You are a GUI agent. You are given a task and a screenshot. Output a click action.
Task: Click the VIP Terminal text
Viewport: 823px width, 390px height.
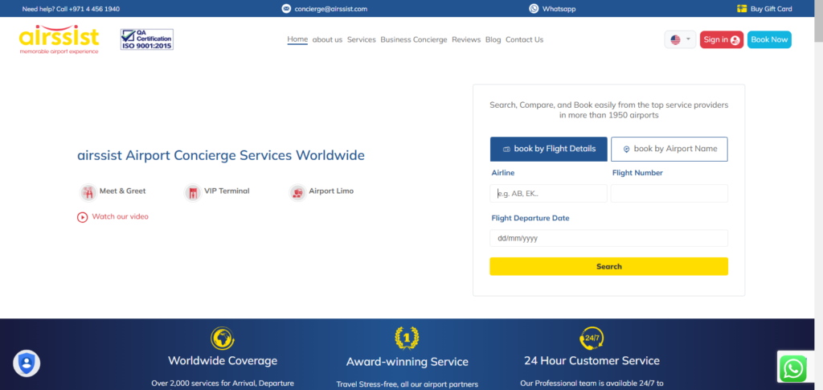tap(227, 191)
